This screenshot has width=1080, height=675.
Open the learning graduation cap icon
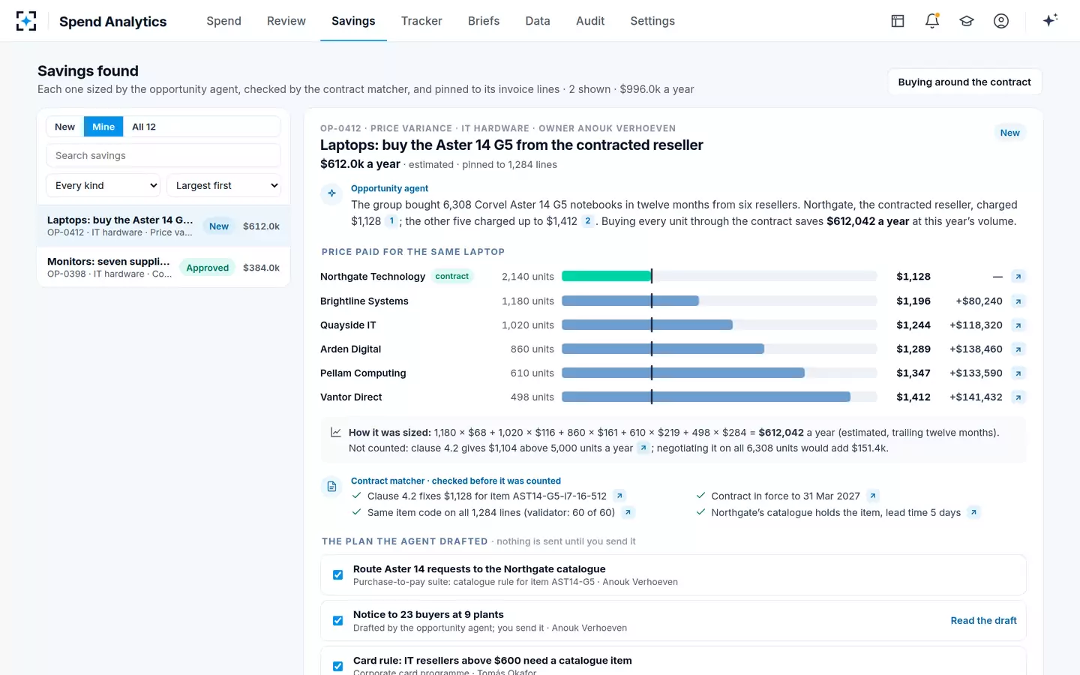click(x=967, y=21)
